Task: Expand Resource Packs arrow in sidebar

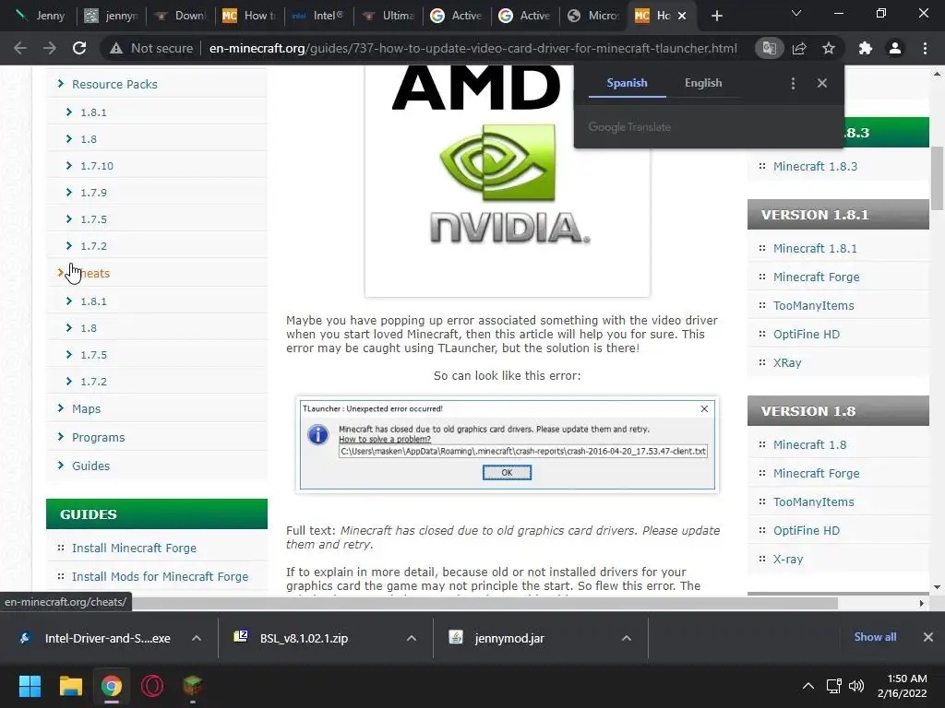Action: (60, 84)
